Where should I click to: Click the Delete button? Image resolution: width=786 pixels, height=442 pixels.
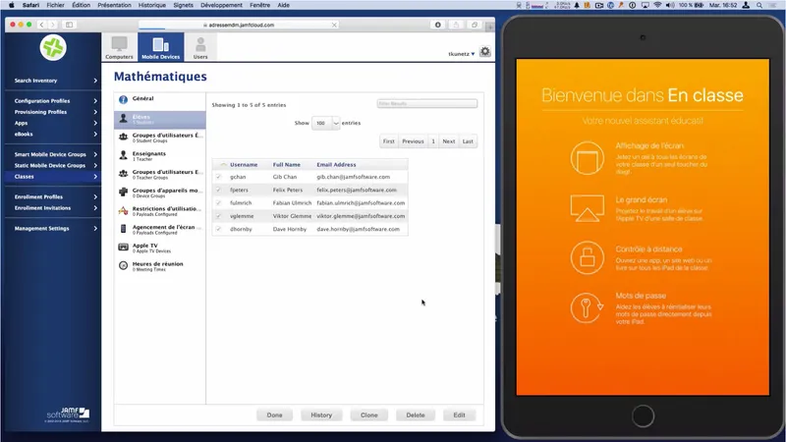pyautogui.click(x=416, y=414)
